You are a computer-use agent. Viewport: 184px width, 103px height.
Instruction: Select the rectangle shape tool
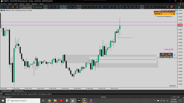(x=110, y=7)
